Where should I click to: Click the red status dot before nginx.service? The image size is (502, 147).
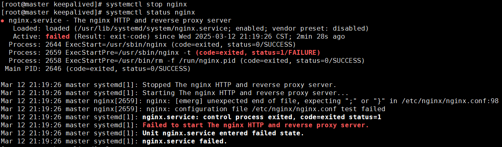2,21
